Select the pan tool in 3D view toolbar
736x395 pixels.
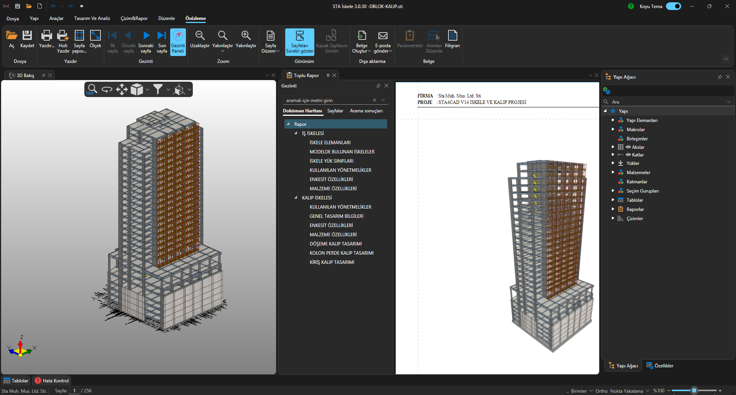[122, 89]
